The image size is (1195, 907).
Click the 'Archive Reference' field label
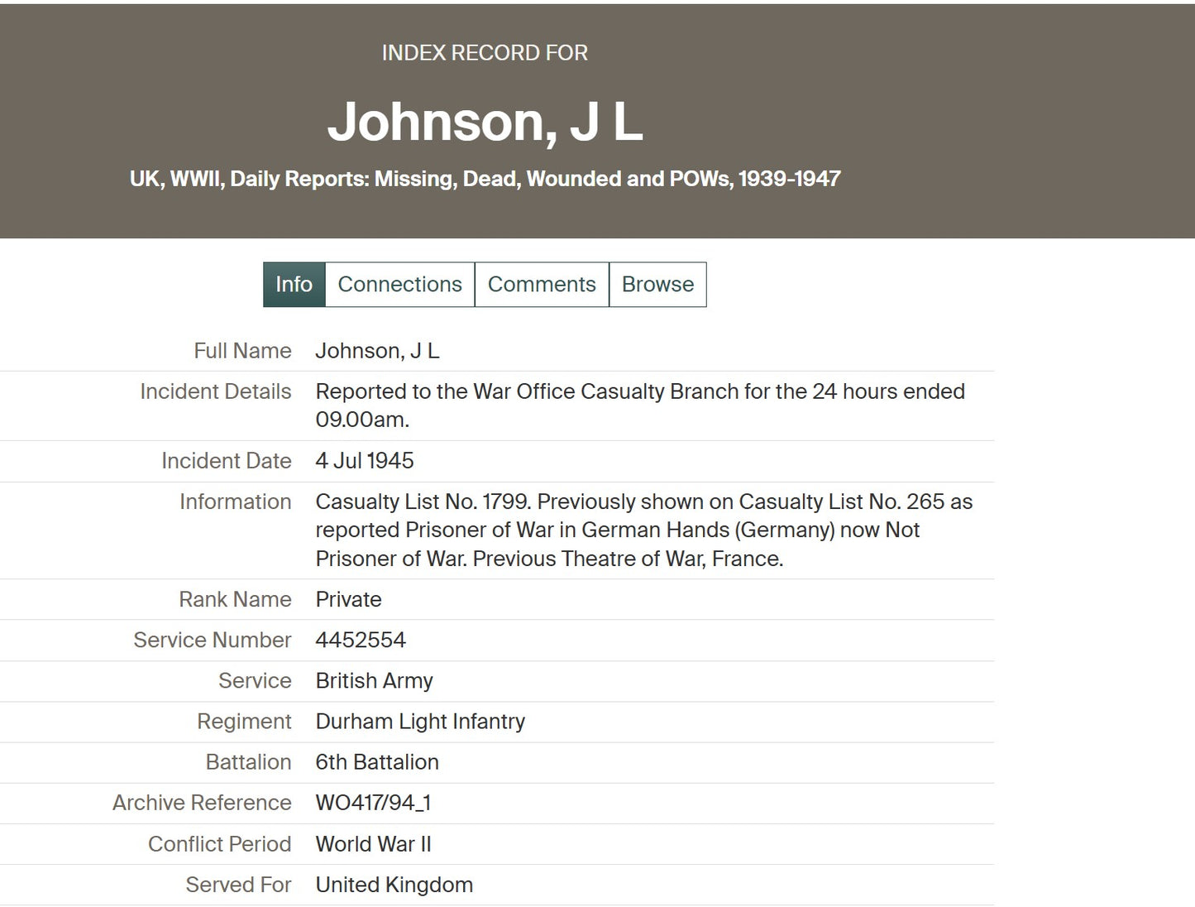202,803
